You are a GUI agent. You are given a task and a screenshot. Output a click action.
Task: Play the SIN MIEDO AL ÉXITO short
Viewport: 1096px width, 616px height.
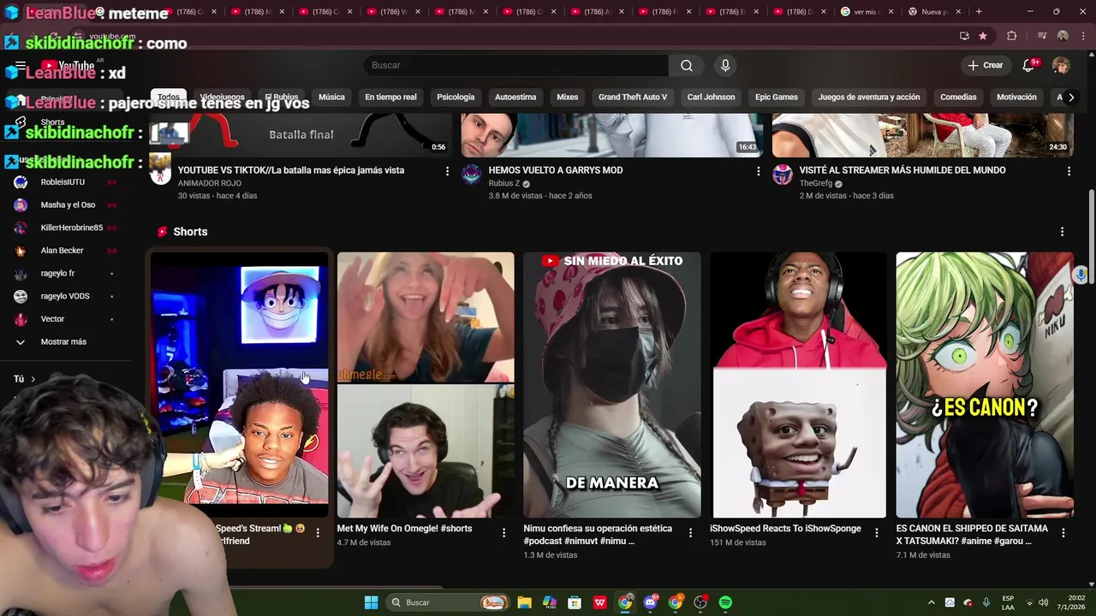pos(612,385)
